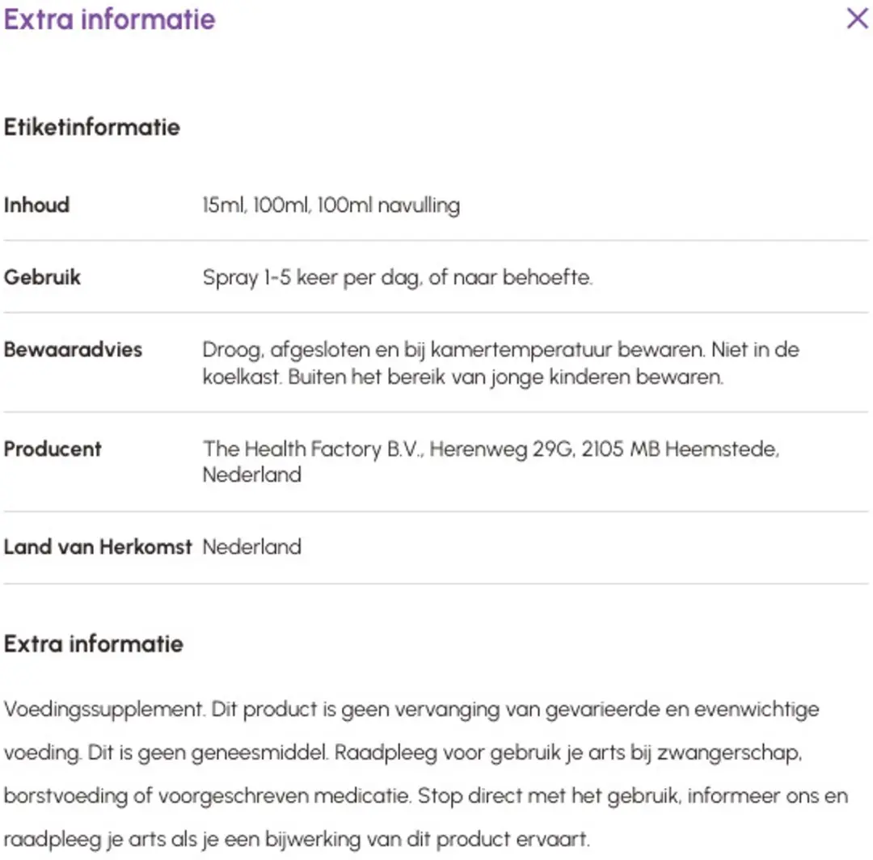
Task: Click the Buiten het bereik van jonge kinderen line
Action: click(505, 377)
